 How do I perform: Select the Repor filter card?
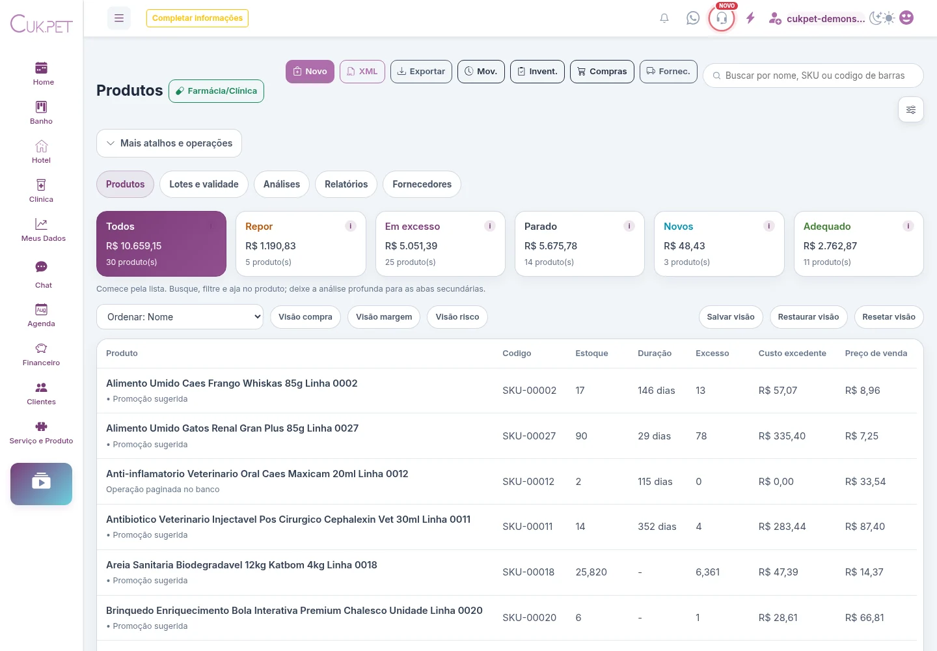pos(301,243)
